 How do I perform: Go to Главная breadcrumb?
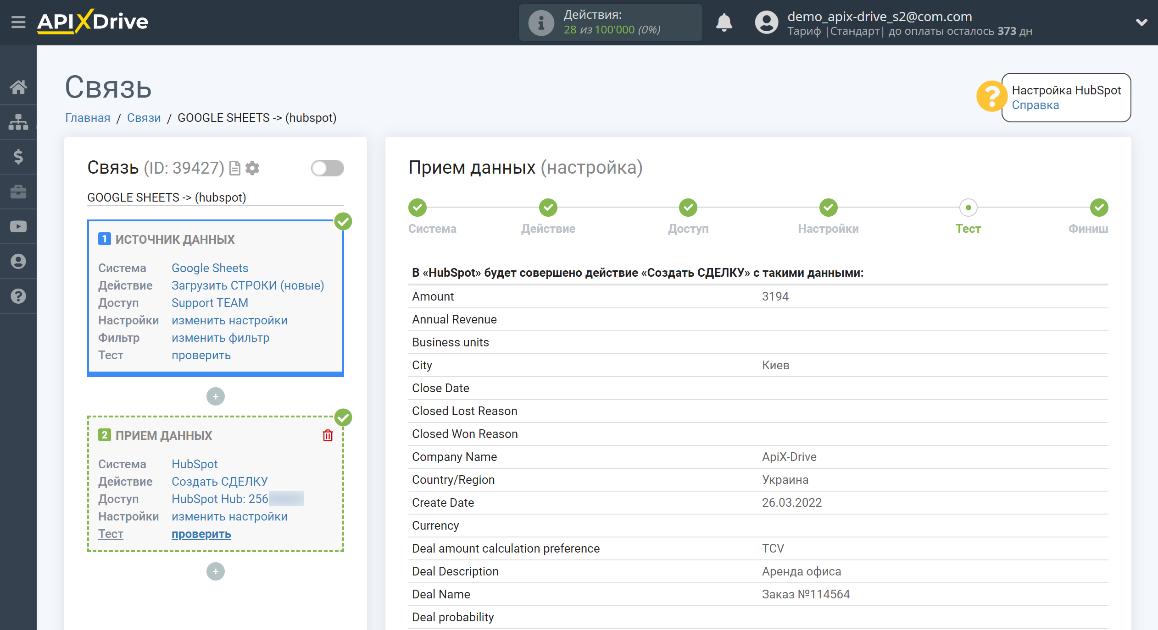point(88,118)
